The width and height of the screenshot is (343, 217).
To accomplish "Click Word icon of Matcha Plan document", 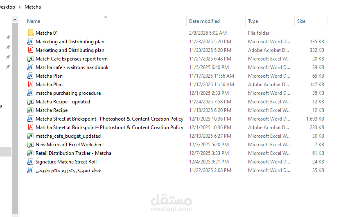I will 30,76.
